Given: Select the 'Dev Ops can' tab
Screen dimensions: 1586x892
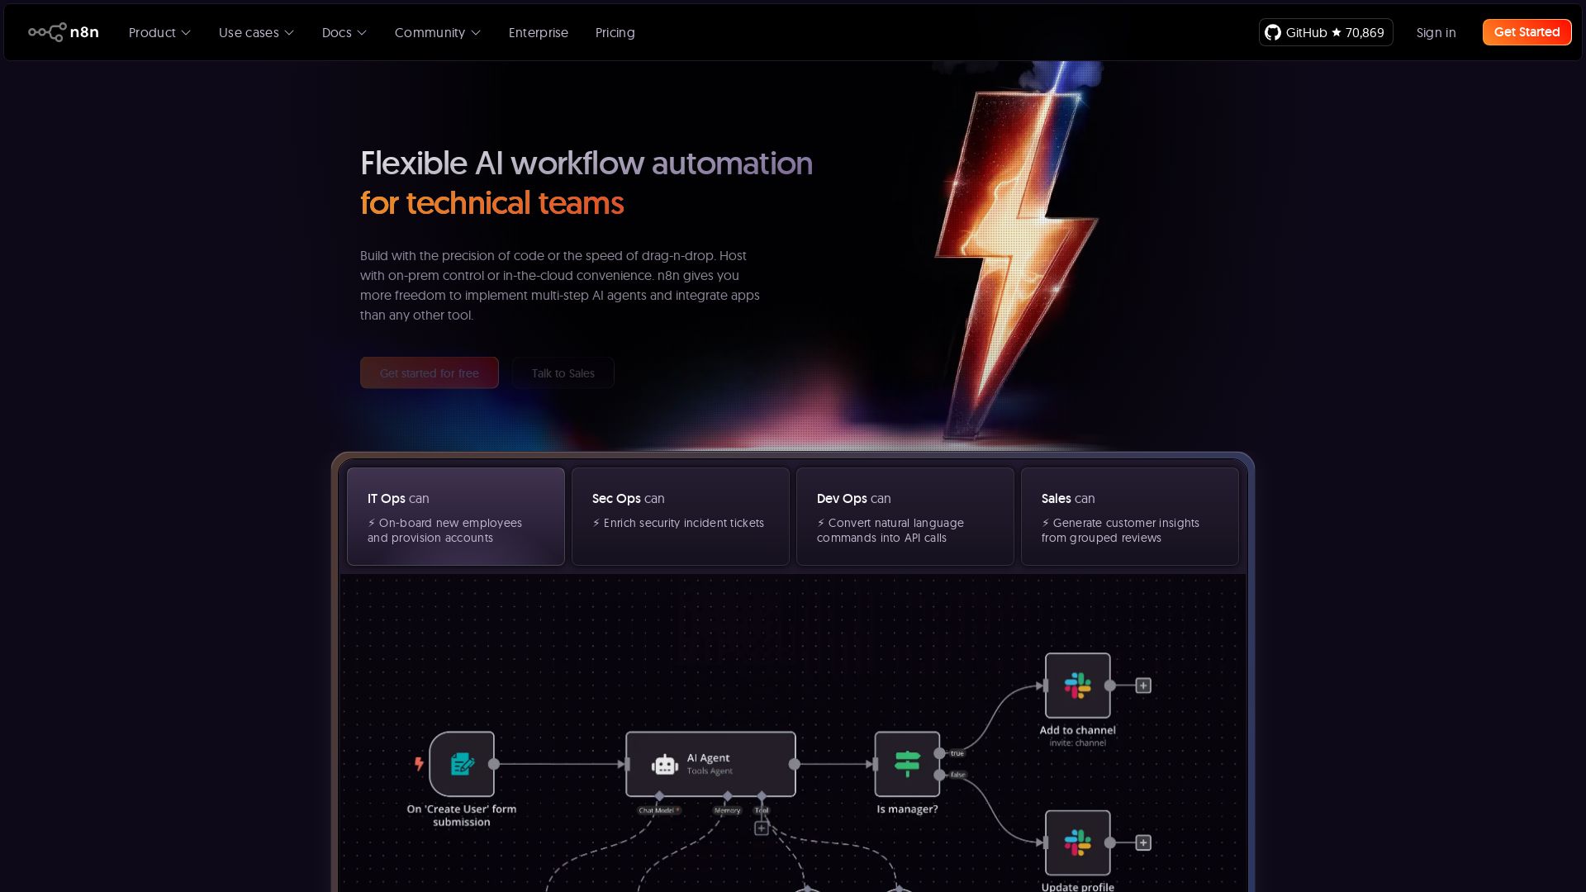Looking at the screenshot, I should coord(905,516).
